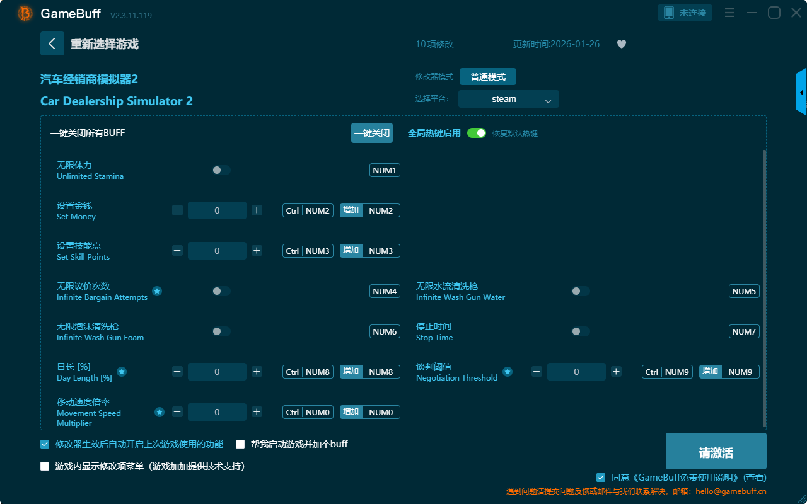Select the normal mode button for trainer mode
The height and width of the screenshot is (504, 807).
pos(487,77)
